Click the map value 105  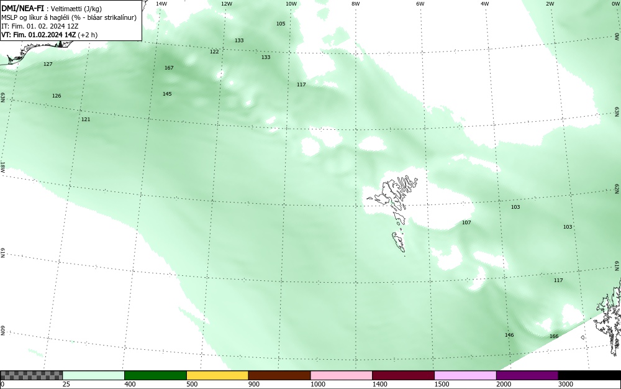[281, 24]
